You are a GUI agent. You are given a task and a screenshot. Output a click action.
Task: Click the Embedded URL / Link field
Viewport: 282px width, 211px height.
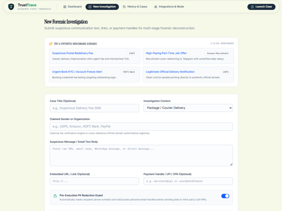(x=94, y=181)
